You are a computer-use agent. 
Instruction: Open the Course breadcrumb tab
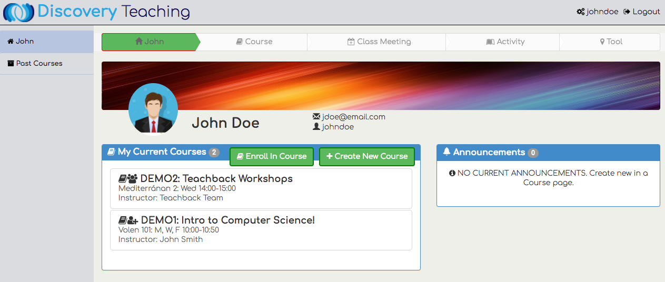254,42
